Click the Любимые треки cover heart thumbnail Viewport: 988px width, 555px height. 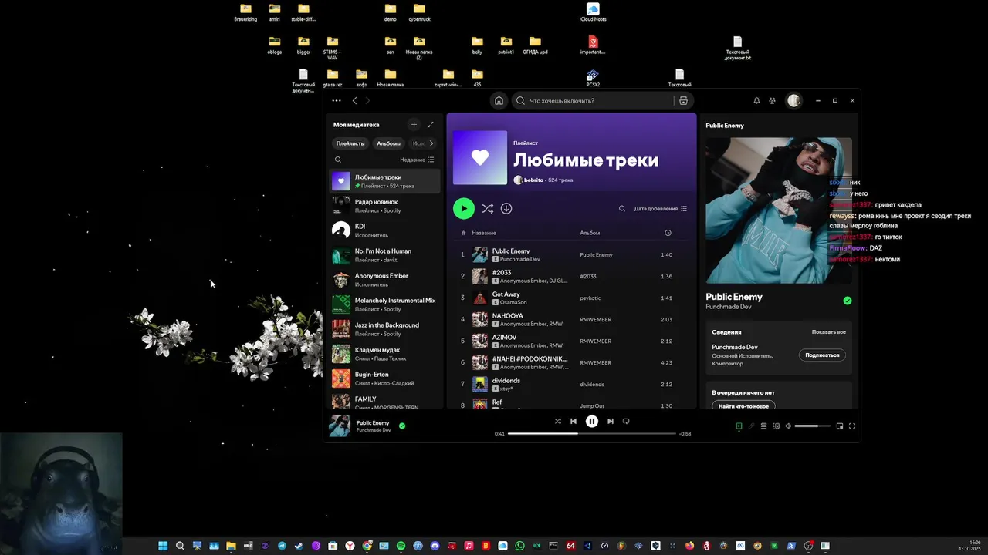(480, 157)
